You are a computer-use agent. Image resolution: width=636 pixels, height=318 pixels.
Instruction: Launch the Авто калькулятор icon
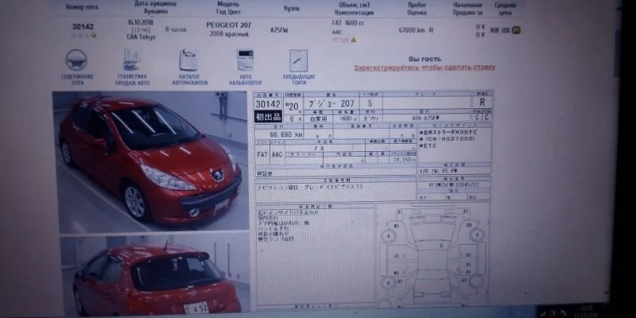pyautogui.click(x=246, y=60)
